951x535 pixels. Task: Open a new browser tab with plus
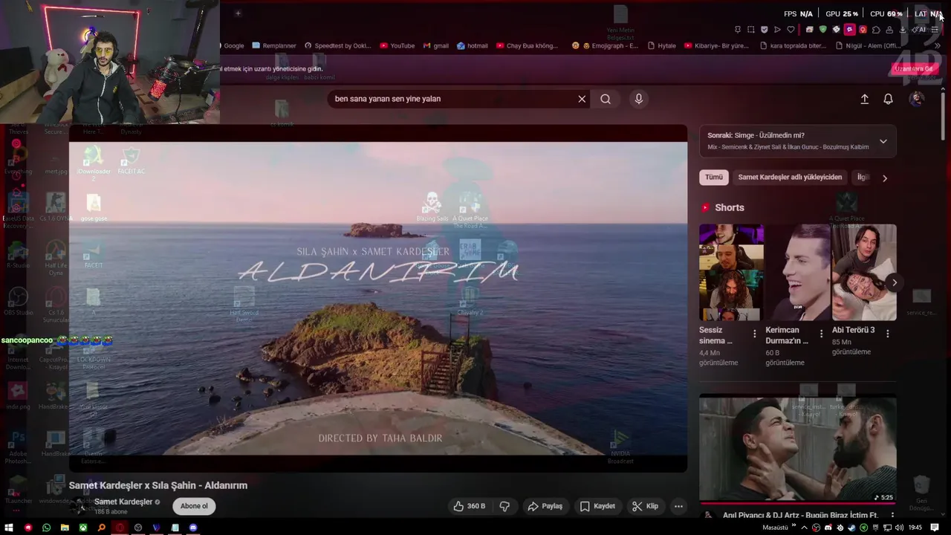point(238,13)
